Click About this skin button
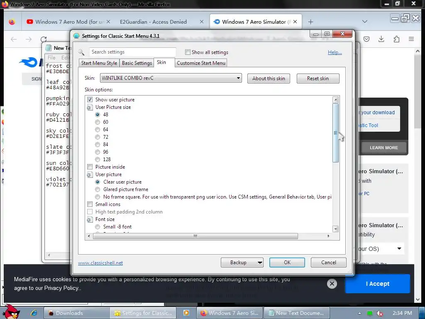This screenshot has width=425, height=319. click(x=269, y=79)
